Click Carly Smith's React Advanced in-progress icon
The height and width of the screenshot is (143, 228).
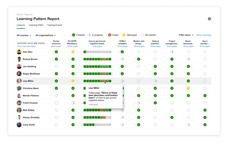pyautogui.click(x=188, y=125)
